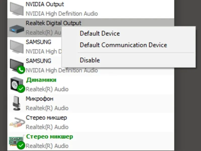Click the Динамики speaker icon
This screenshot has height=151, width=201.
[17, 84]
